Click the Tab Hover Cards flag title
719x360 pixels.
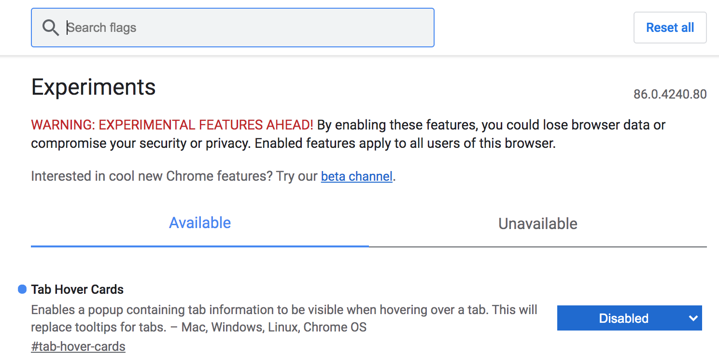(x=77, y=289)
